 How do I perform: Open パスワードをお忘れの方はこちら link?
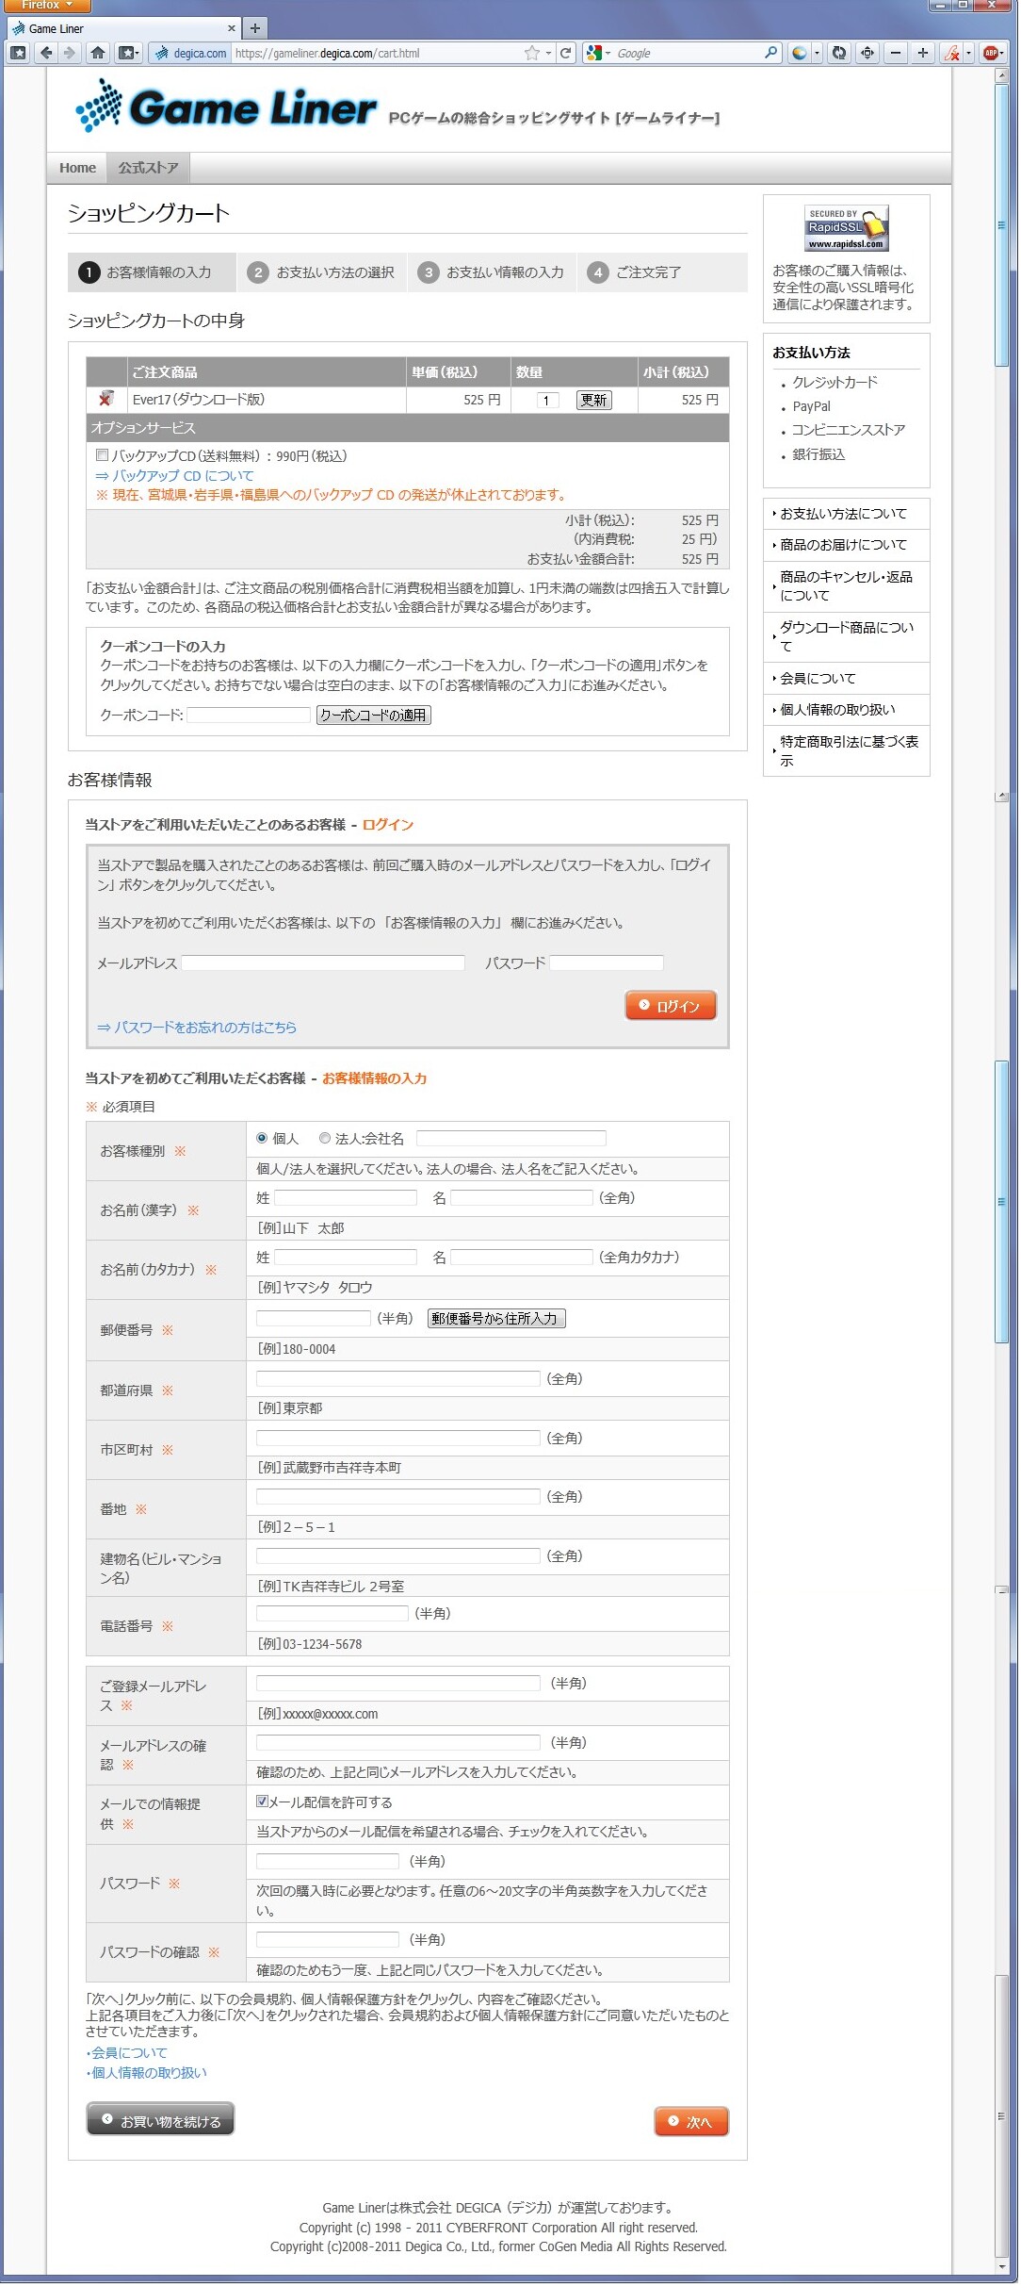(x=197, y=1028)
